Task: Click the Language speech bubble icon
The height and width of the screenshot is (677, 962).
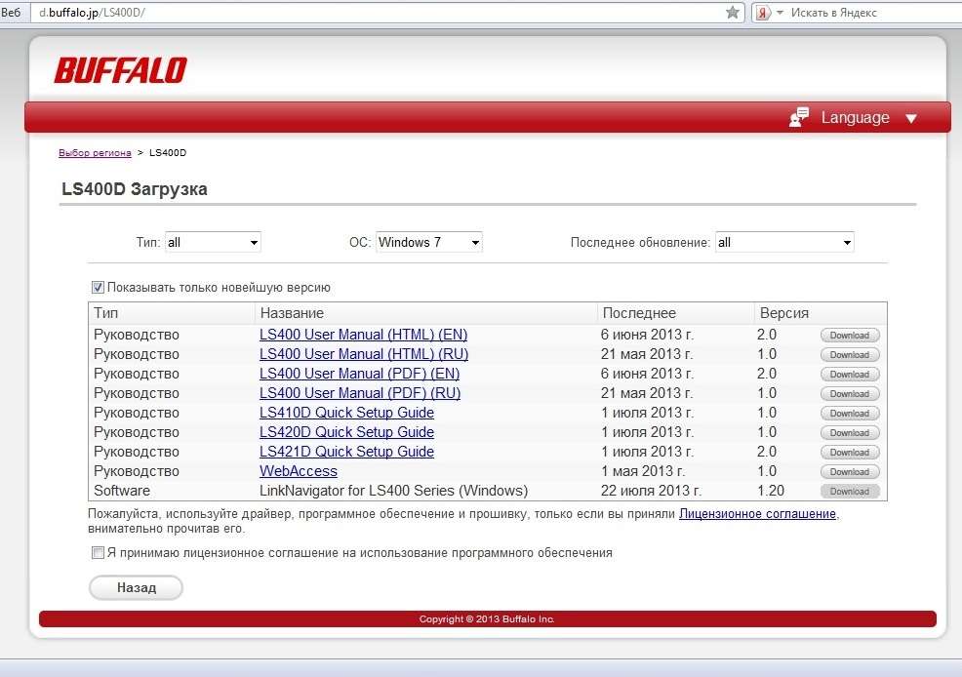Action: tap(799, 117)
